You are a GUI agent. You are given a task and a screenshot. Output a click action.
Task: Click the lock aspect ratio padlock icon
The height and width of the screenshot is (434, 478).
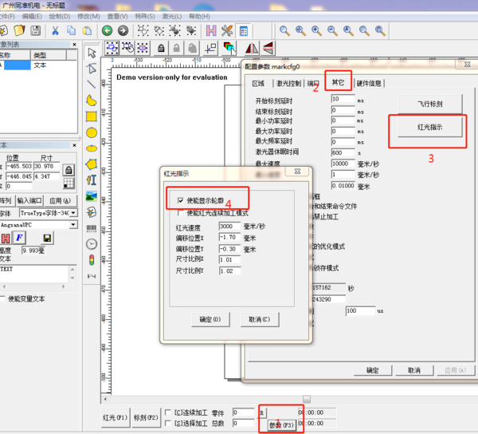[x=69, y=170]
